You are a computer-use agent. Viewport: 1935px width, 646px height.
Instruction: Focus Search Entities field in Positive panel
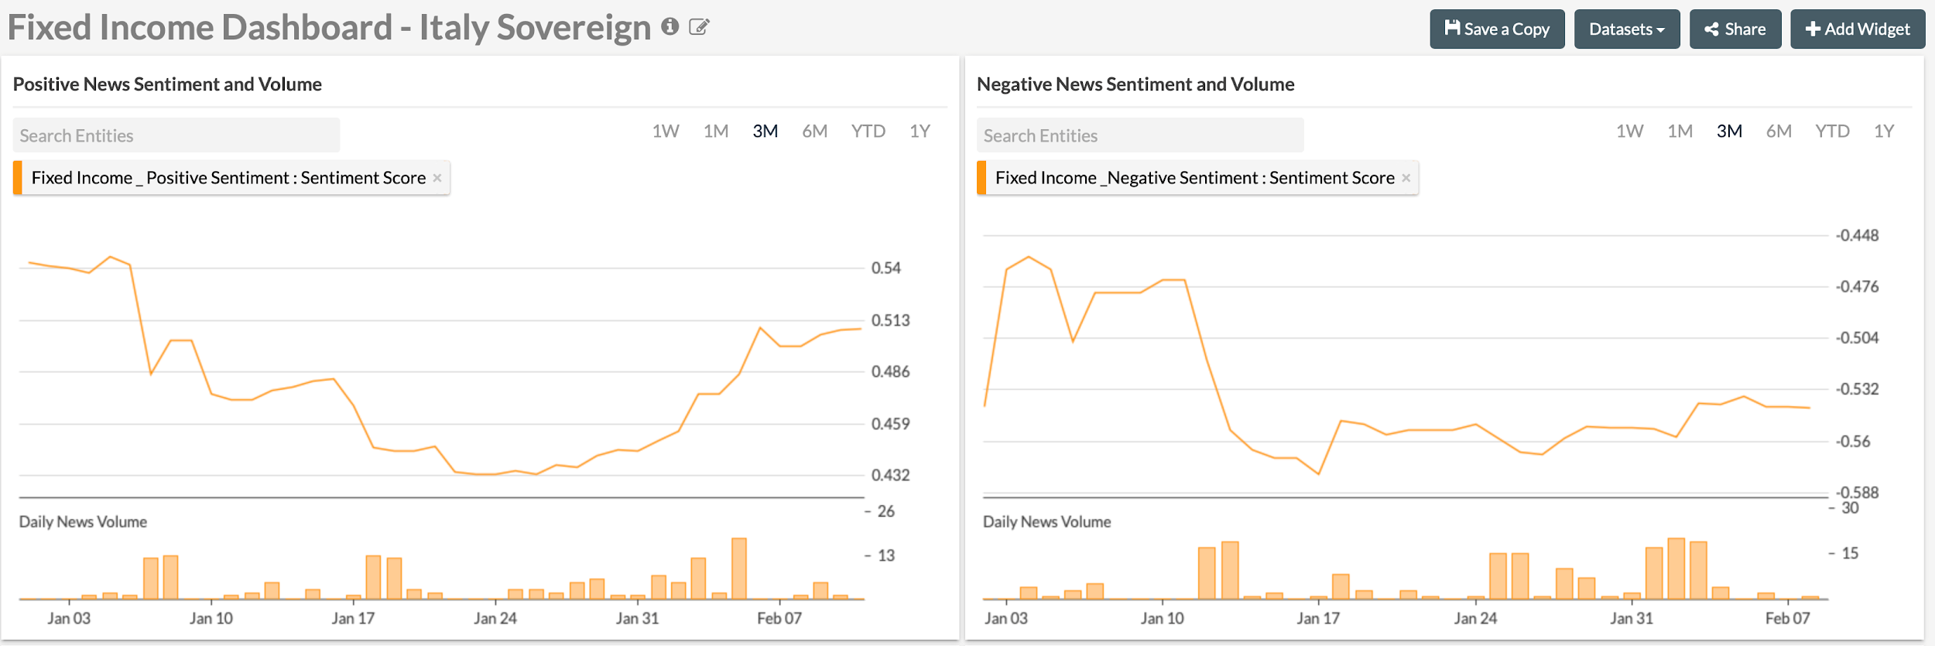point(176,135)
